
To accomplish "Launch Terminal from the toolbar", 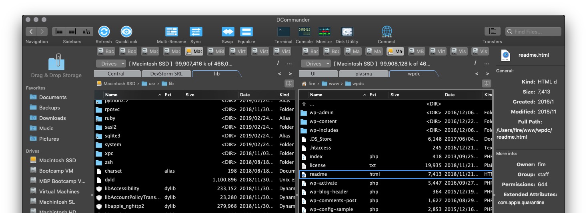I will point(284,32).
